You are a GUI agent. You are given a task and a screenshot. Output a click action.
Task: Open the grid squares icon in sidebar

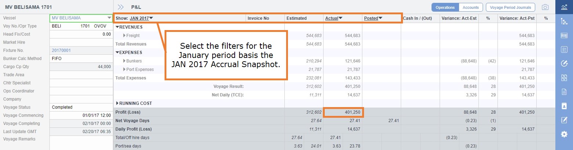564,77
